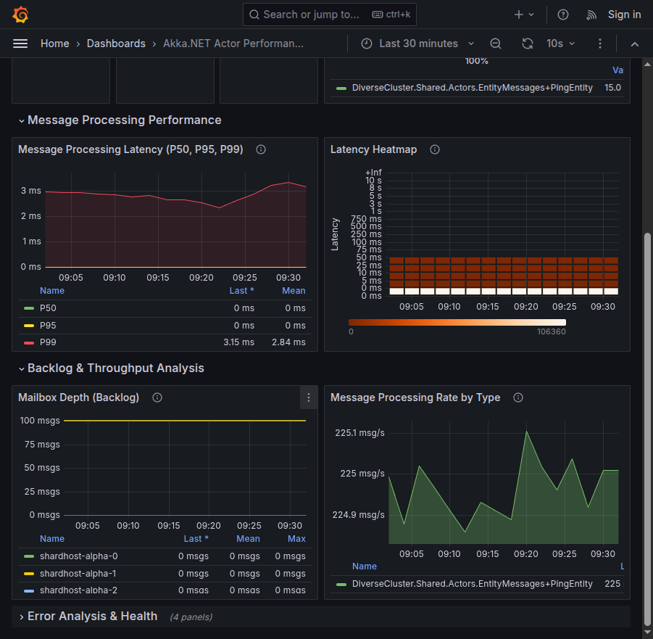Open the Last 30 minutes time picker
653x639 pixels.
[418, 44]
